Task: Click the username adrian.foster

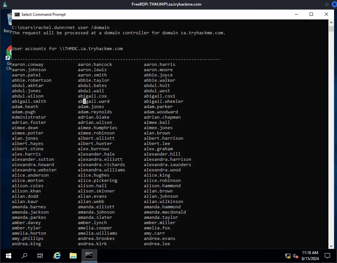Action: pos(29,123)
